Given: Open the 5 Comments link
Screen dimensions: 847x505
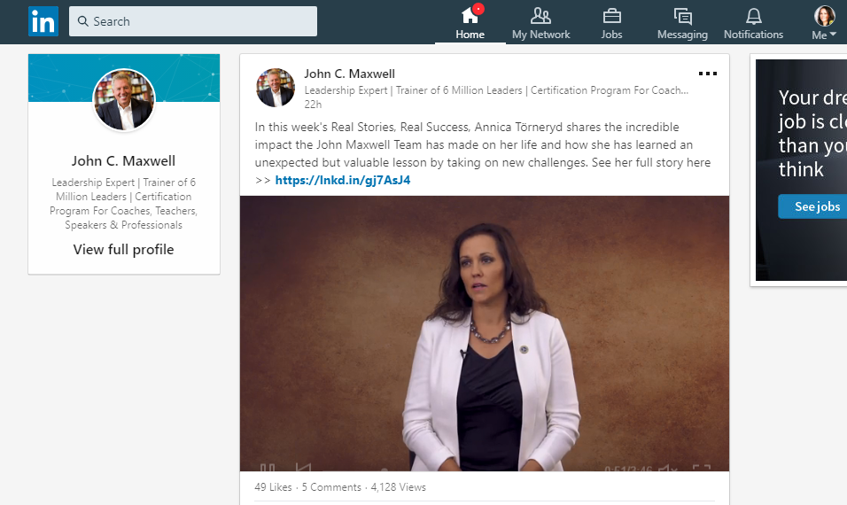Looking at the screenshot, I should point(331,487).
